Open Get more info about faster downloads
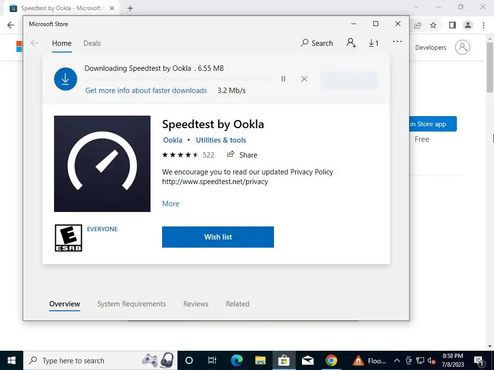494x370 pixels. (x=146, y=91)
